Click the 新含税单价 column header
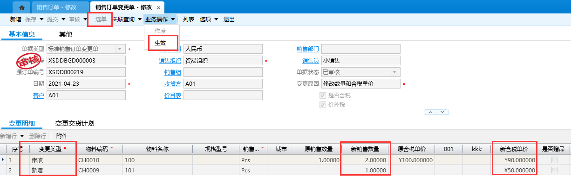This screenshot has height=177, width=571. 514,149
